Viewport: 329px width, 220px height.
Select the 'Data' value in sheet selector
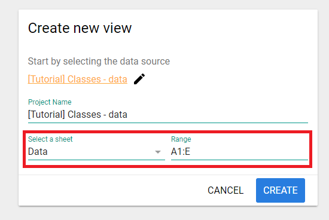tap(38, 151)
